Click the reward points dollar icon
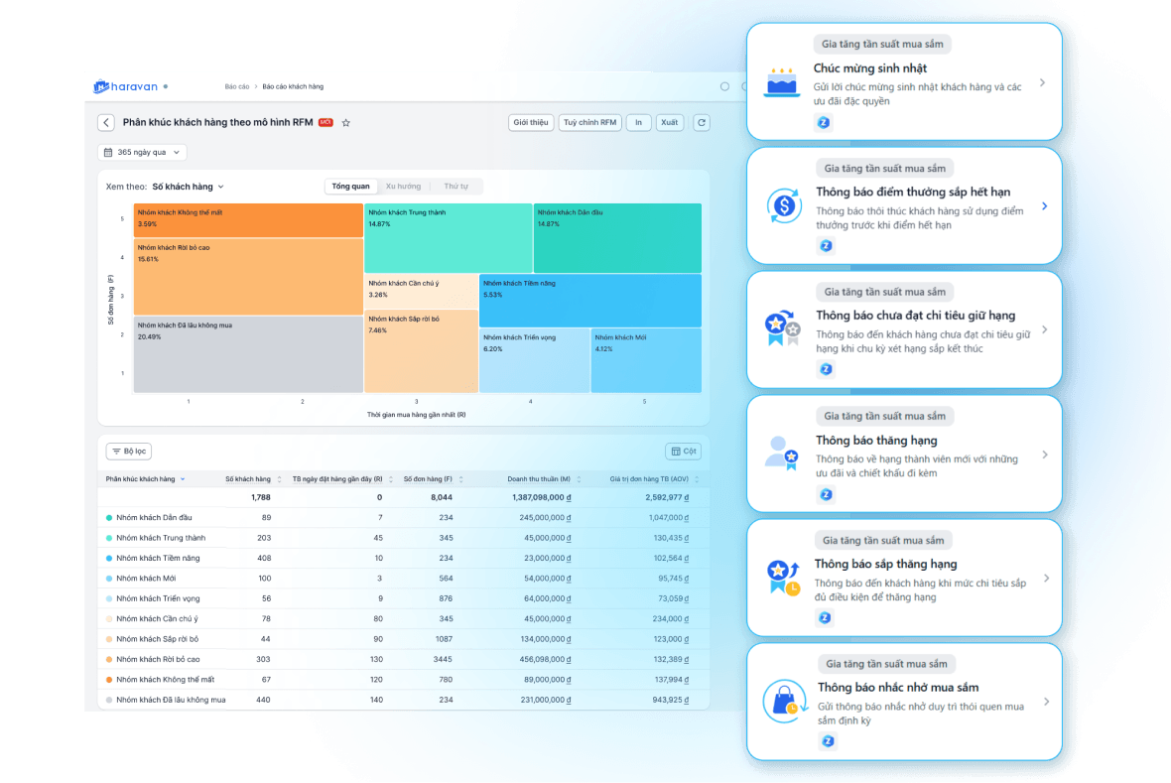Screen dimensions: 1171x783 784,205
